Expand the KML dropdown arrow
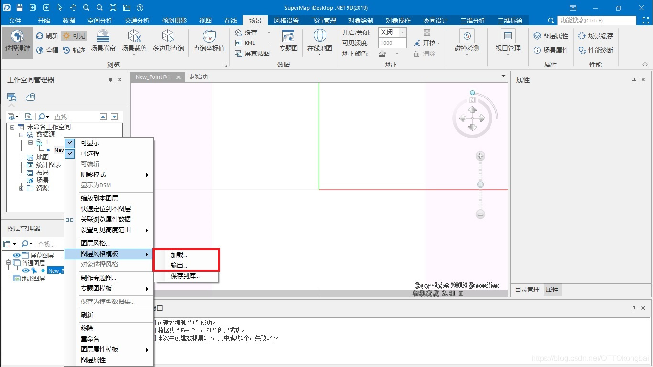This screenshot has height=367, width=653. [269, 43]
